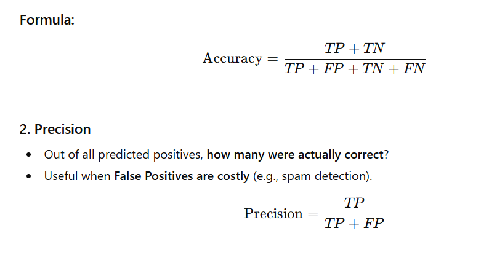The height and width of the screenshot is (255, 497).
Task: Click the bullet dot before "Useful when"
Action: point(29,176)
